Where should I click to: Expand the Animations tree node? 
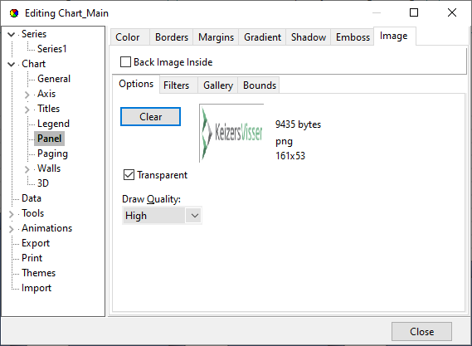pos(11,229)
